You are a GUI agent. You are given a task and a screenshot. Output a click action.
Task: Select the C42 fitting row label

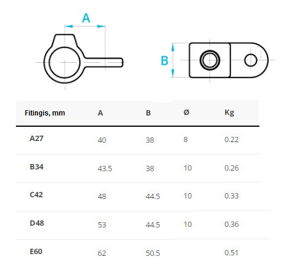tap(36, 195)
